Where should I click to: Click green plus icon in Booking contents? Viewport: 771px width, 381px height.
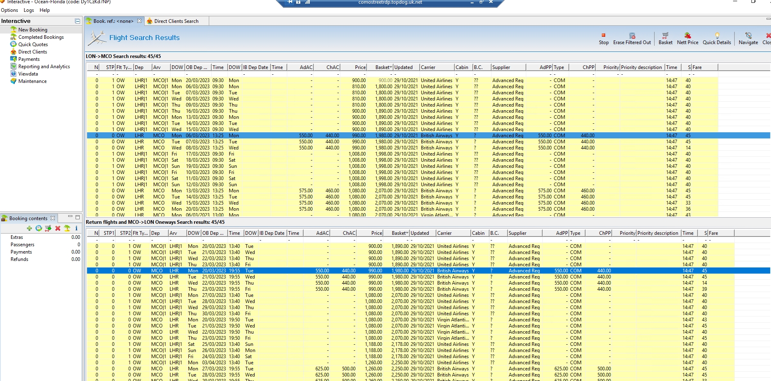[29, 228]
